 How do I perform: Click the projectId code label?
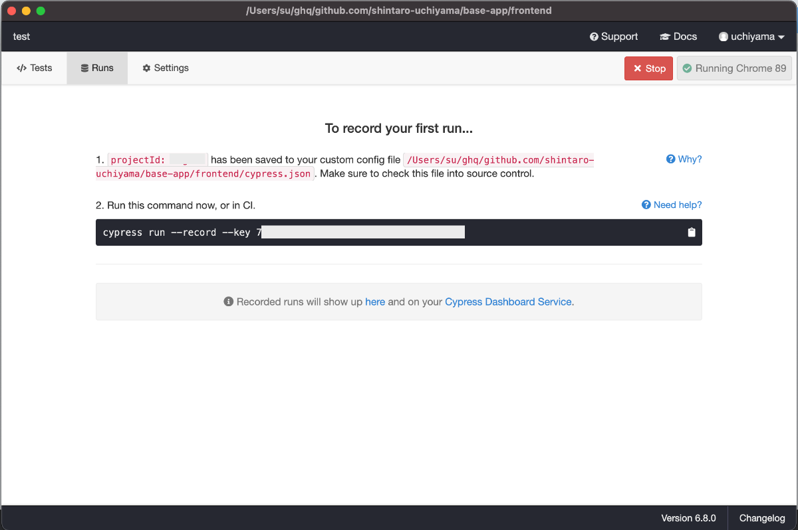click(158, 159)
